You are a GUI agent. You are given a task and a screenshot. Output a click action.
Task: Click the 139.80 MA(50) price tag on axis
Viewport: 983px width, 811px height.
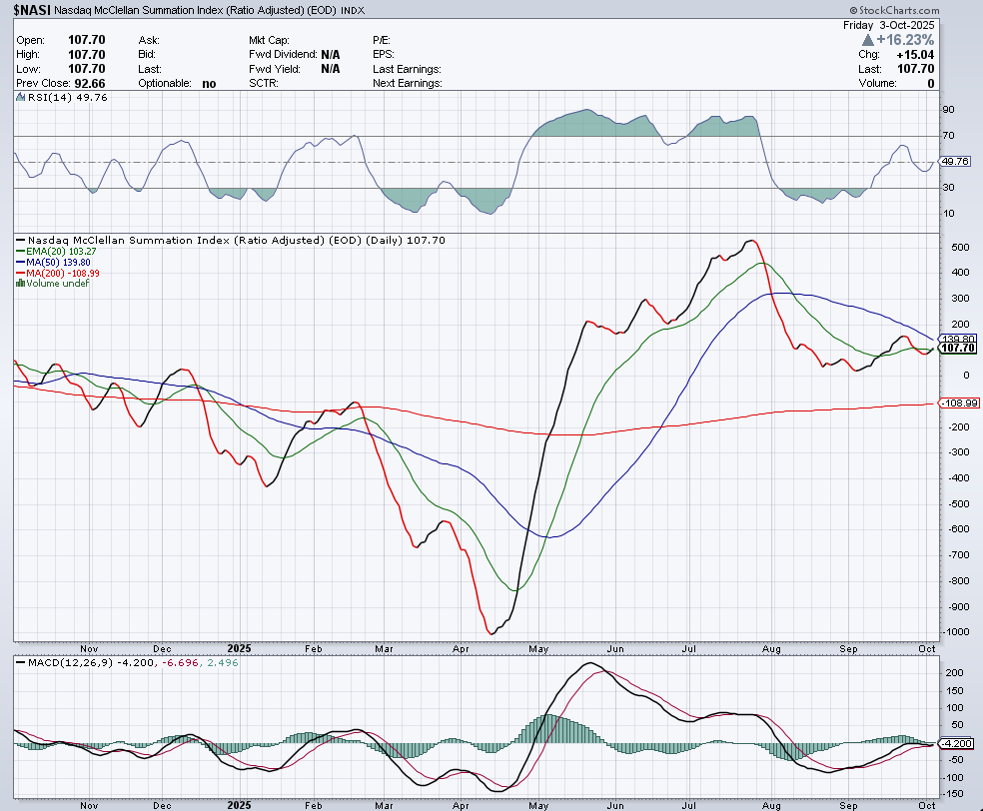[x=959, y=339]
